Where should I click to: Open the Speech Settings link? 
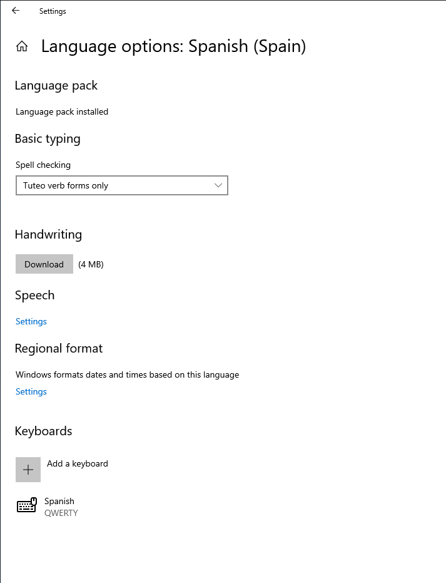pyautogui.click(x=31, y=321)
